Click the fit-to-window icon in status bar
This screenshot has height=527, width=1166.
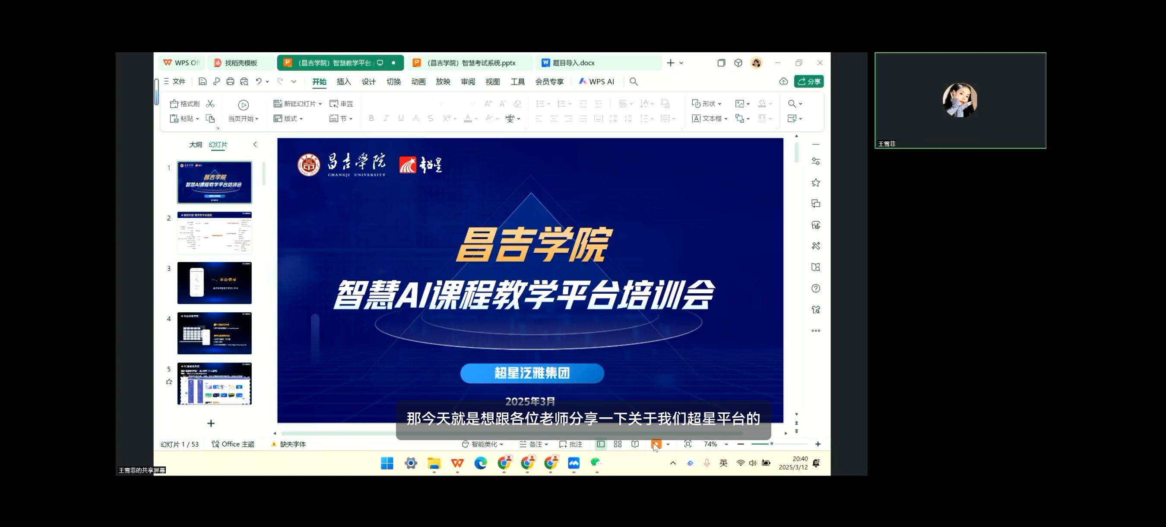[x=688, y=444]
